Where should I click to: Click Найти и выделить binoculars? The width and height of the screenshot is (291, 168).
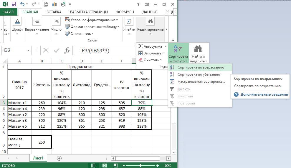tap(198, 54)
